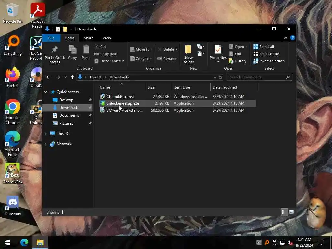
Task: Open the Recent locations dropdown
Action: point(65,77)
